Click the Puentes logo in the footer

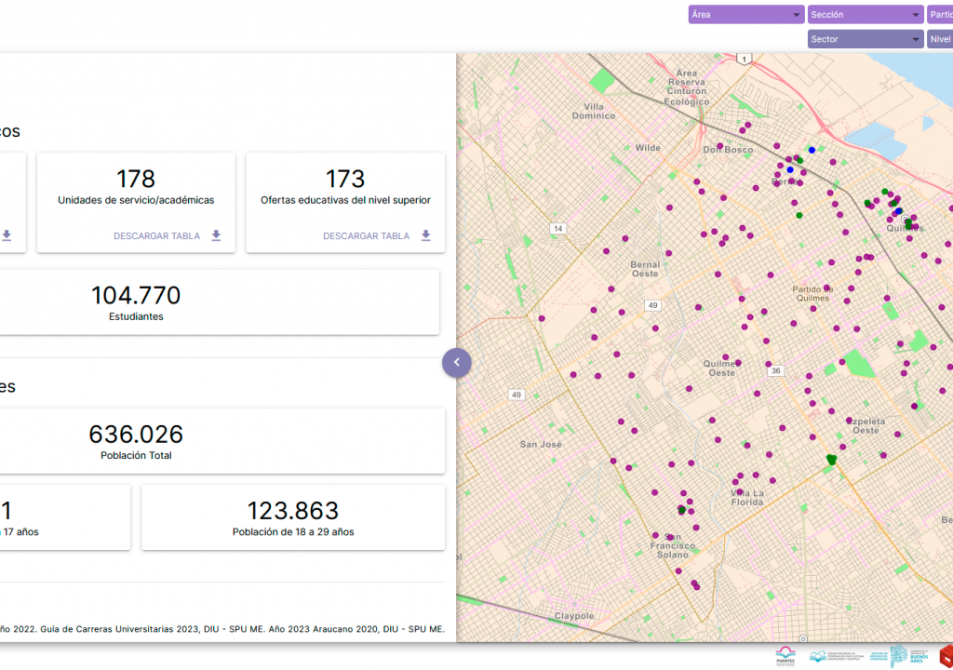785,656
